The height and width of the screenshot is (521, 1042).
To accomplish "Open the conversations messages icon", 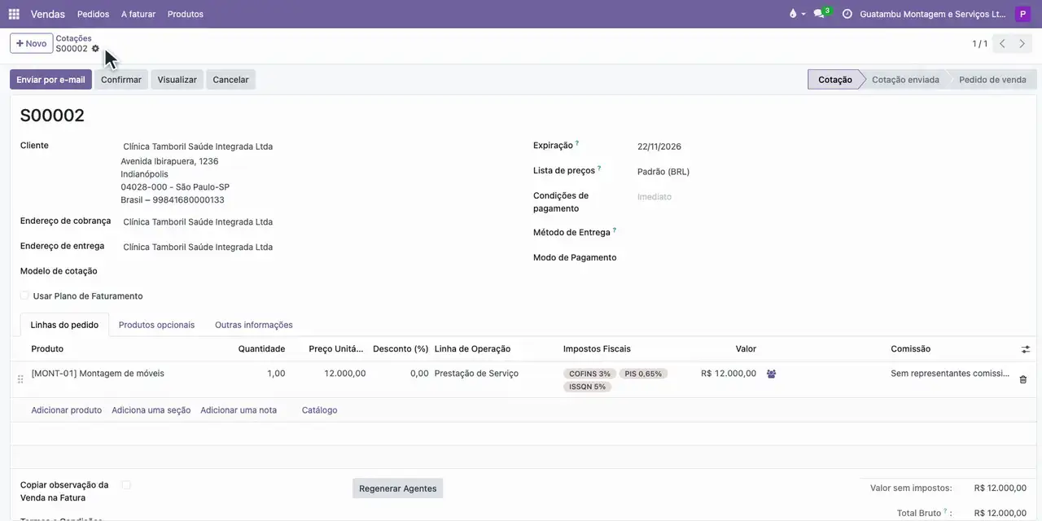I will (820, 14).
